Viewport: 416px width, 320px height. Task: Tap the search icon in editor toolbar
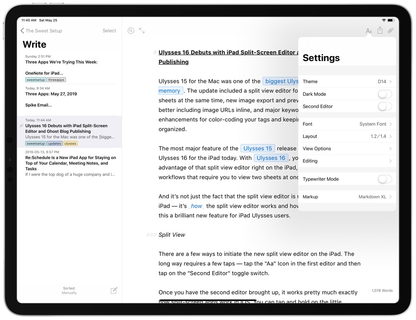coord(131,31)
